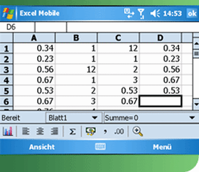199x172 pixels.
Task: Click the select-all corner box
Action: coord(6,38)
